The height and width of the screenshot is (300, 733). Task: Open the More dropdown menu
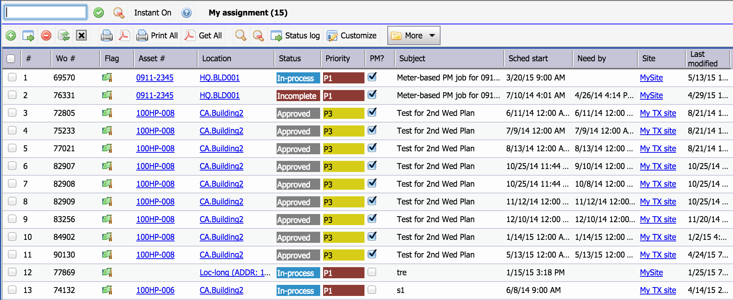pyautogui.click(x=414, y=35)
